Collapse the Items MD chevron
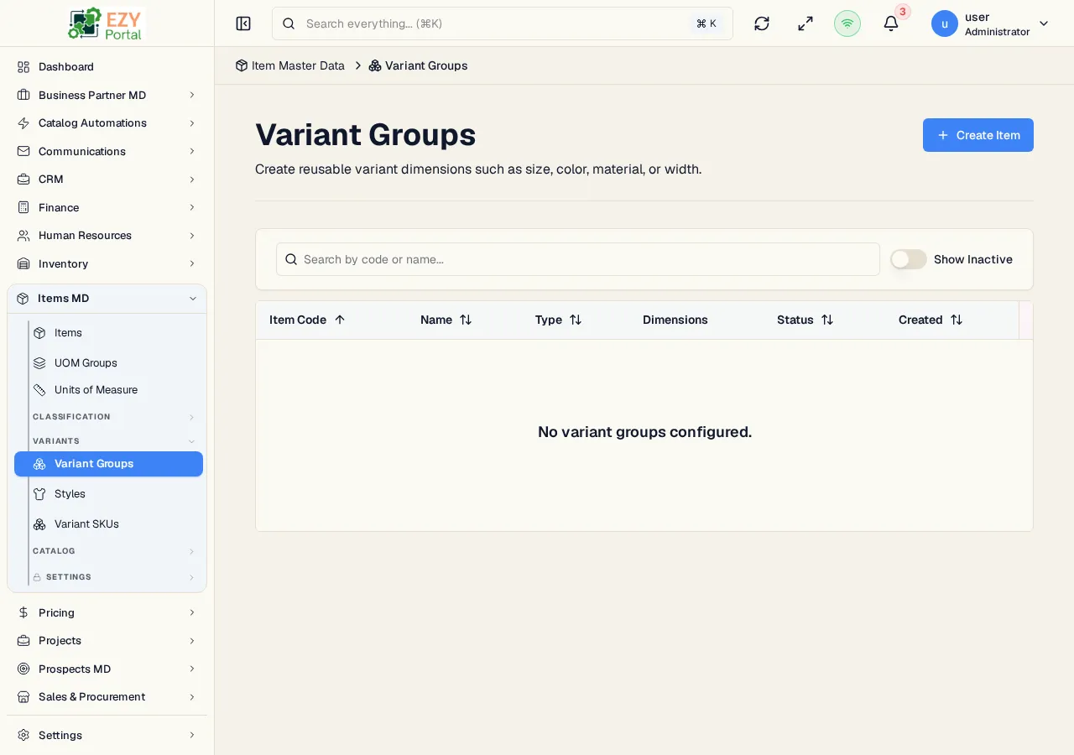This screenshot has width=1074, height=755. pyautogui.click(x=192, y=299)
